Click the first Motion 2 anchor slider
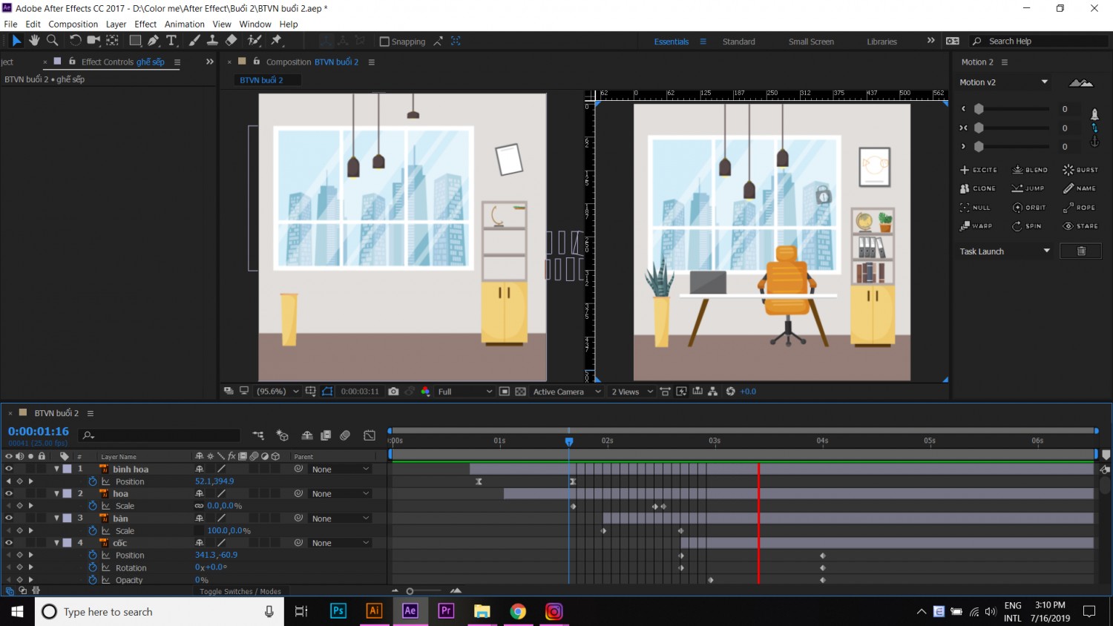This screenshot has width=1113, height=626. point(979,109)
